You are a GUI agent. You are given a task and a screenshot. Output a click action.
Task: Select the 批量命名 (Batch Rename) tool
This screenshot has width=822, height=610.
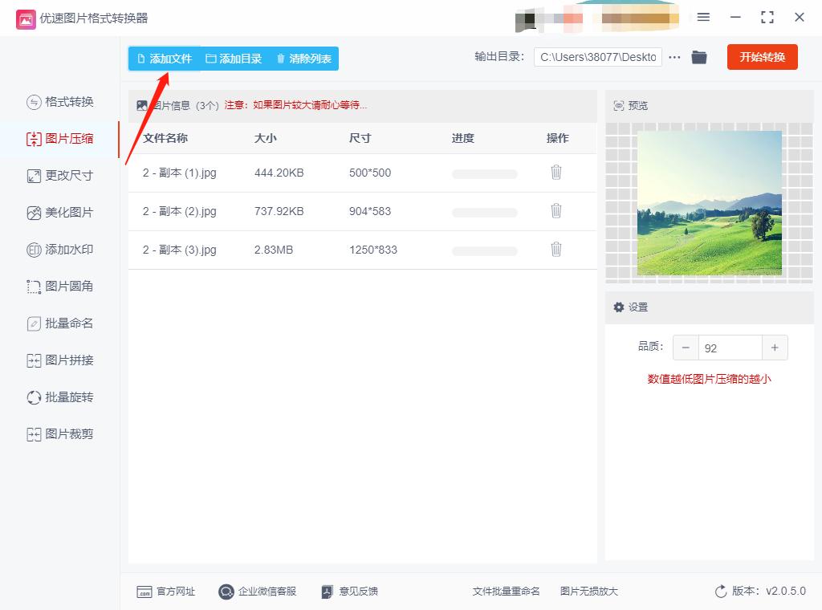click(60, 323)
